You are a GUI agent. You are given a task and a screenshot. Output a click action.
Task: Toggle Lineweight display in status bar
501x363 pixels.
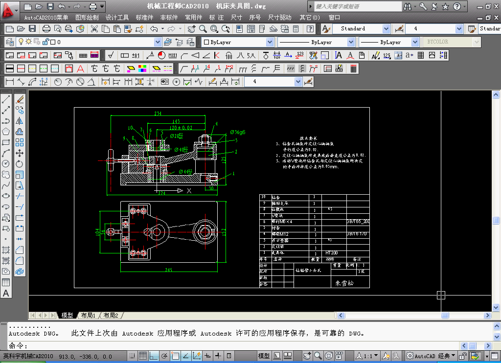(218, 356)
